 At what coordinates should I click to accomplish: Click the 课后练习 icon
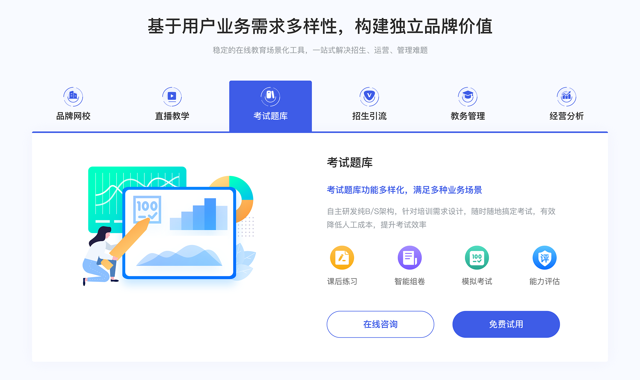pyautogui.click(x=342, y=260)
